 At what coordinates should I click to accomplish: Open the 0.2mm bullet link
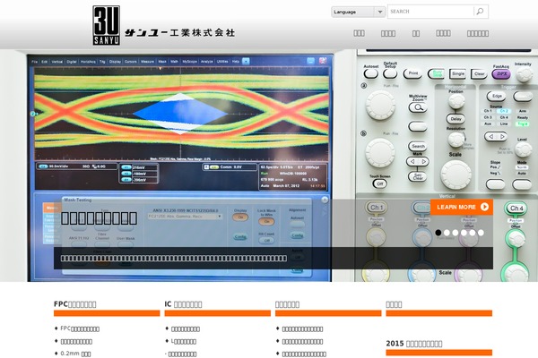75,354
